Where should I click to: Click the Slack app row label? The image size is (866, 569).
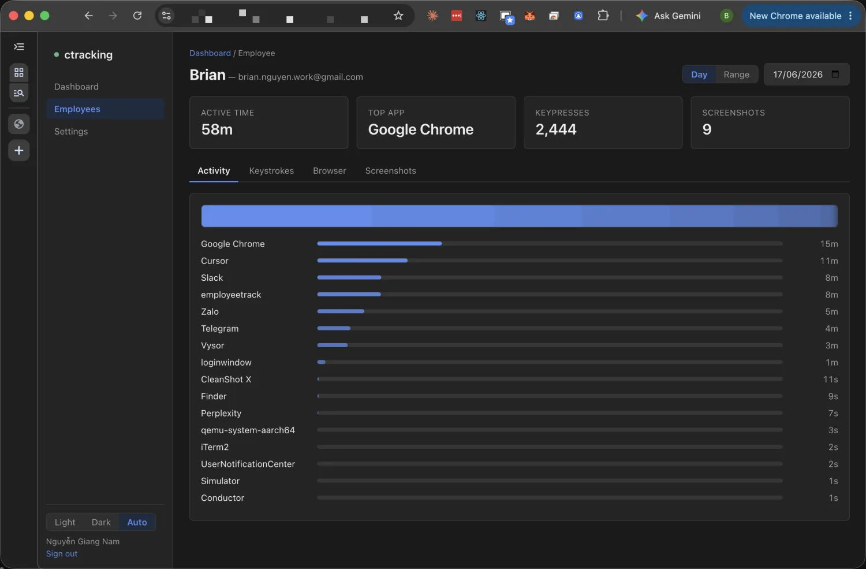click(212, 278)
